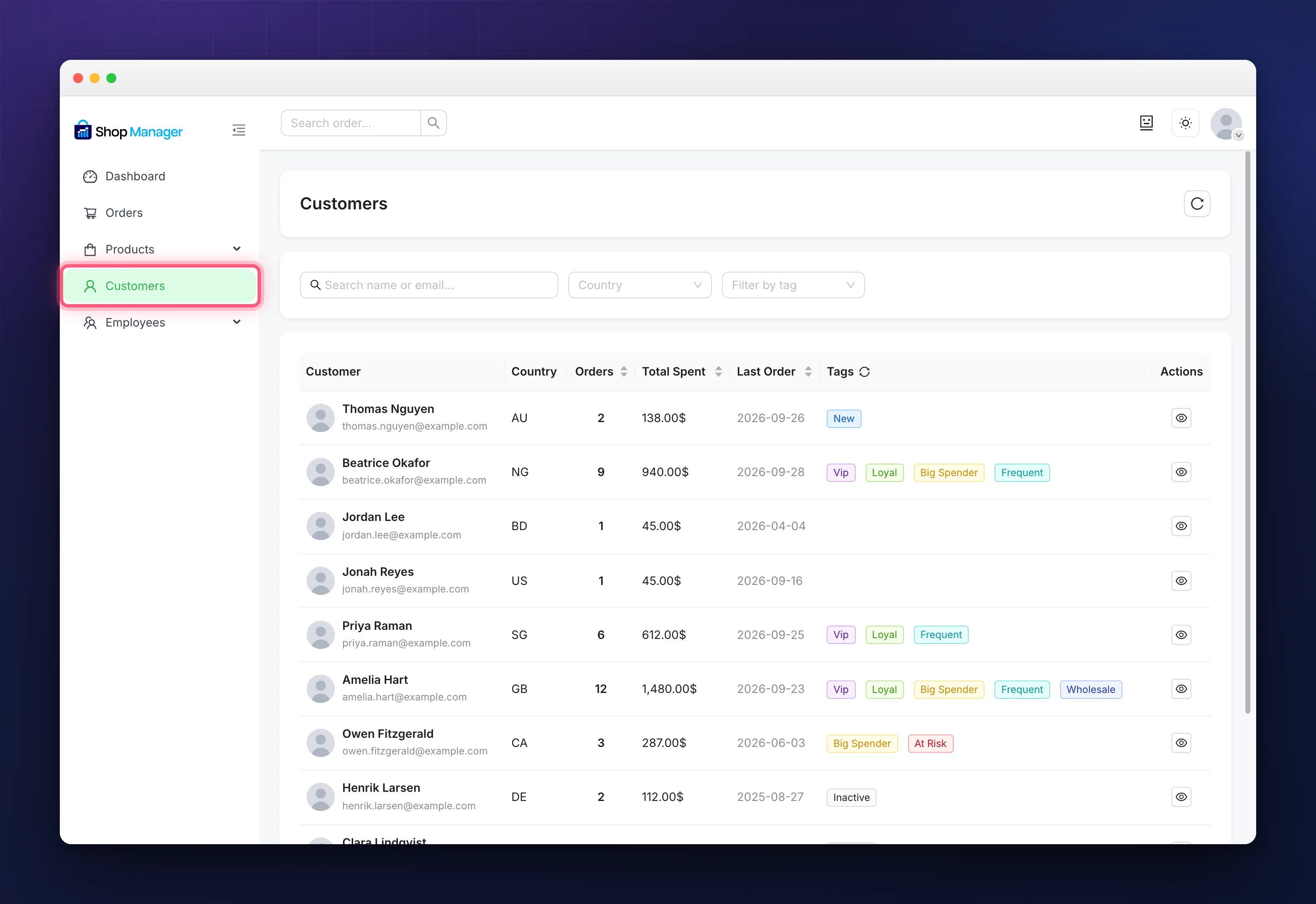Image resolution: width=1316 pixels, height=904 pixels.
Task: View Henrik Larsen's details eye icon
Action: (x=1181, y=797)
